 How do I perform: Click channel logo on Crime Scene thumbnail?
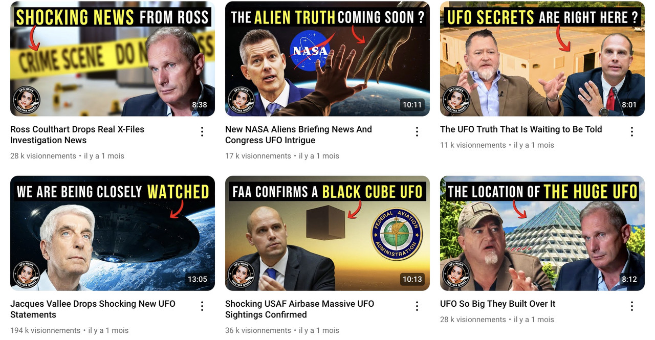coord(27,100)
